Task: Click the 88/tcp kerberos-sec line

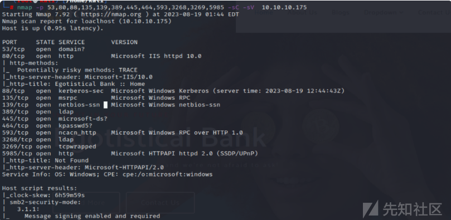Action: coord(173,91)
